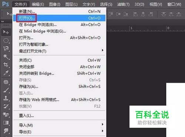Select the Magic Eraser tool
This screenshot has width=185, height=137.
click(6, 114)
